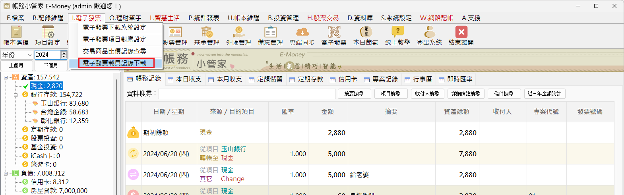
Task: Click the 條件搜尋 button
Action: tap(504, 94)
